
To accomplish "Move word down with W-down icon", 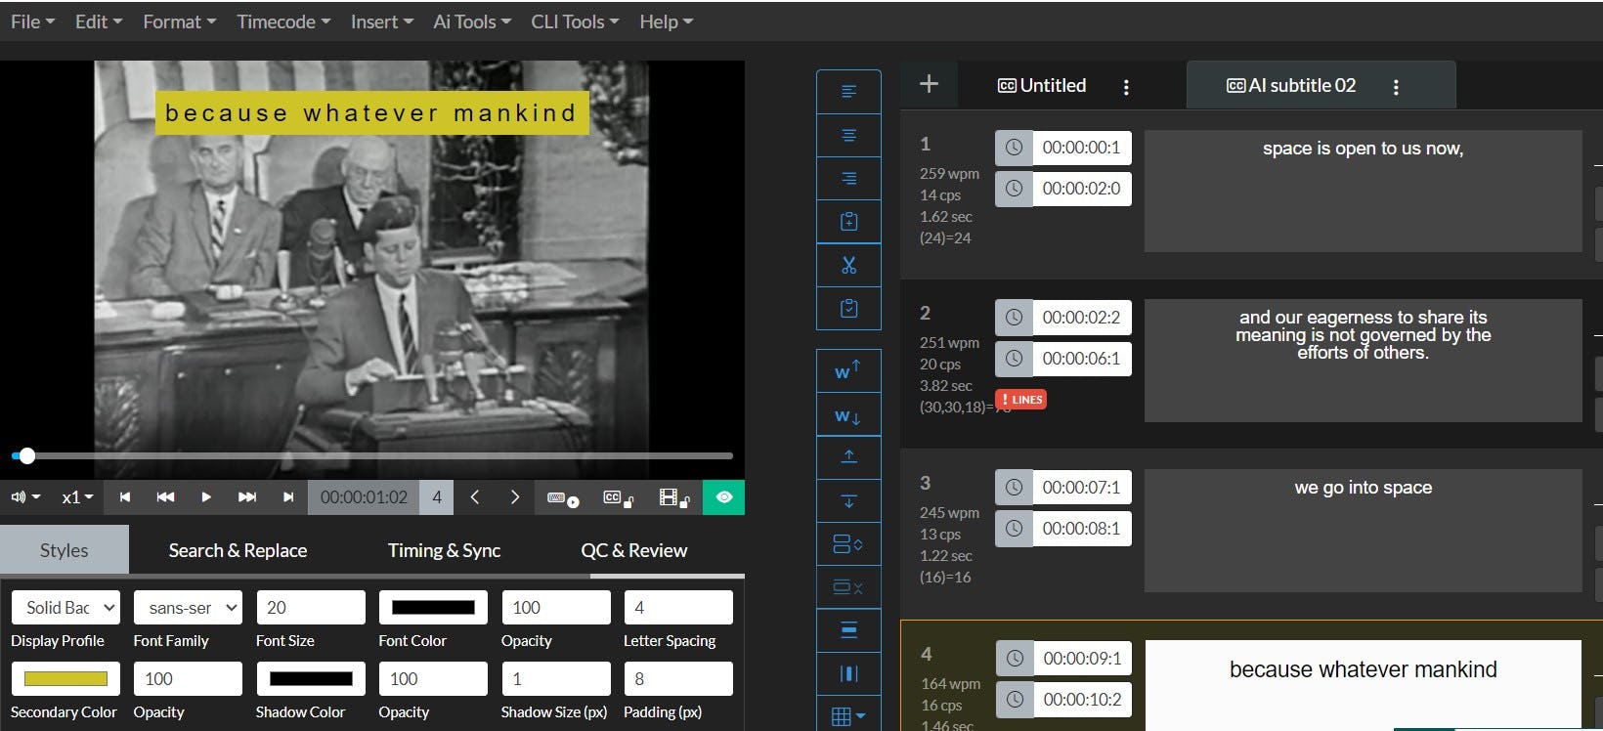I will point(848,415).
